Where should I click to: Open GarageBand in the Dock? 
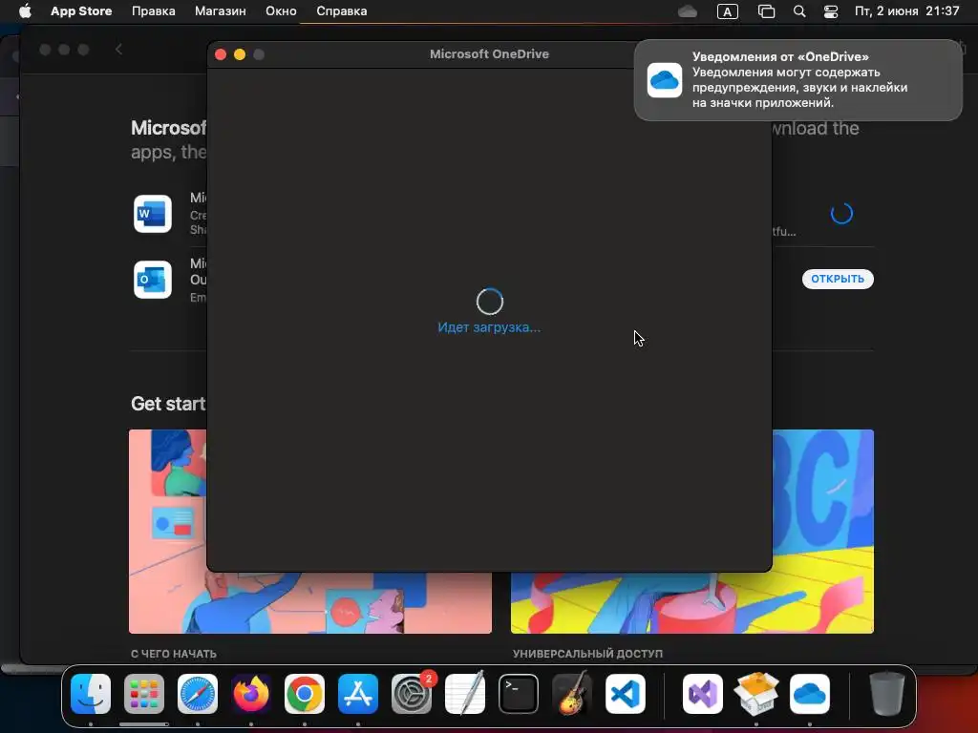point(572,693)
